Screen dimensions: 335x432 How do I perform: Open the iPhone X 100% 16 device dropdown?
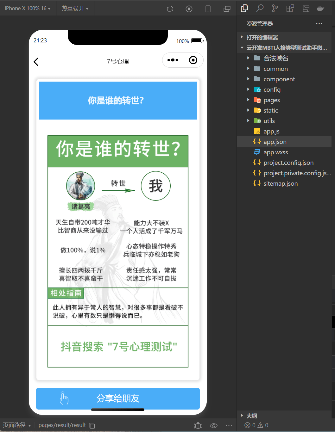pos(28,8)
